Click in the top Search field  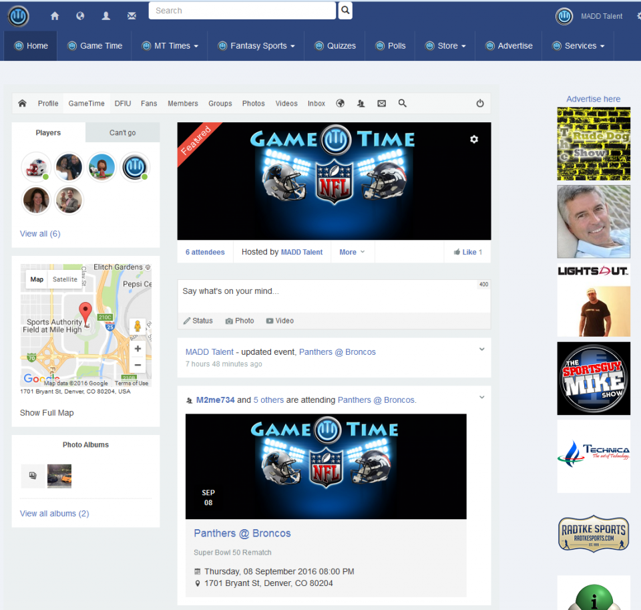pyautogui.click(x=242, y=11)
